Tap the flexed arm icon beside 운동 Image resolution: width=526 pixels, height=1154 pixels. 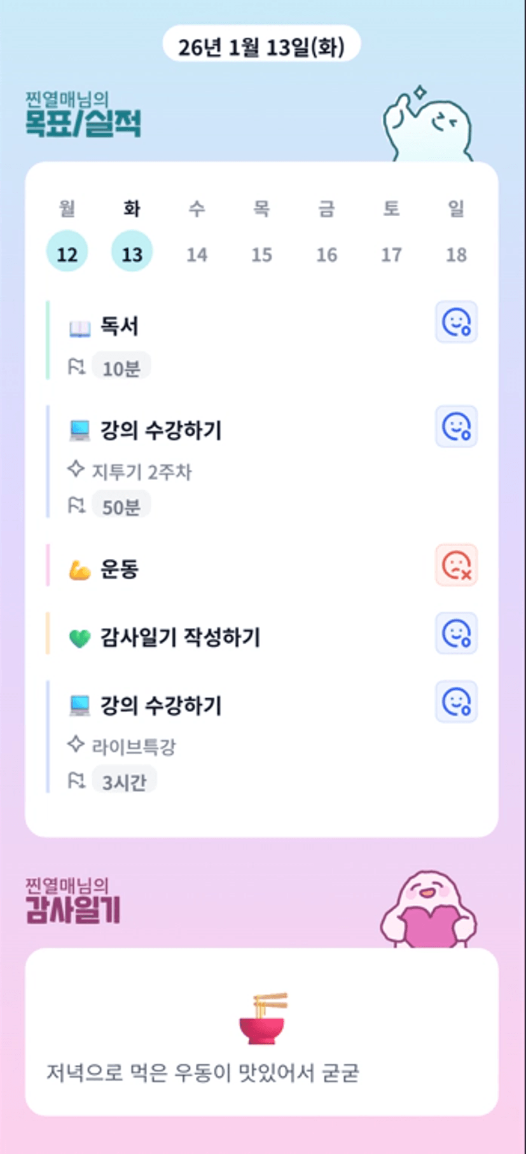[80, 570]
